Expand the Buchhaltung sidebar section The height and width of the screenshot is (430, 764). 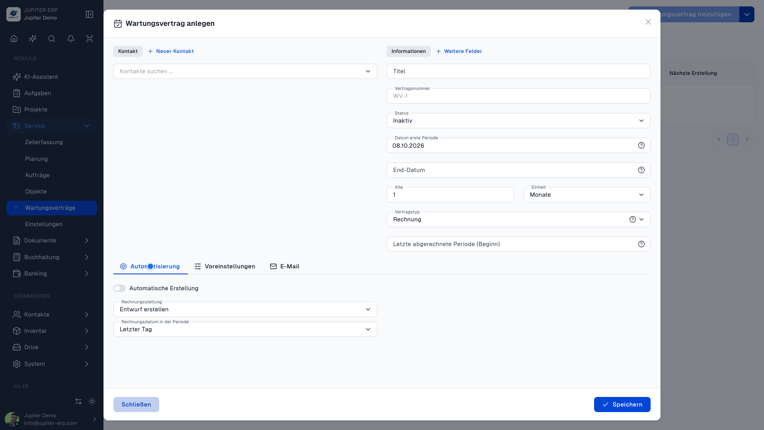click(x=52, y=257)
